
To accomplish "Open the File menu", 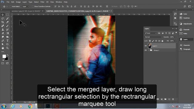I will click(x=8, y=2).
